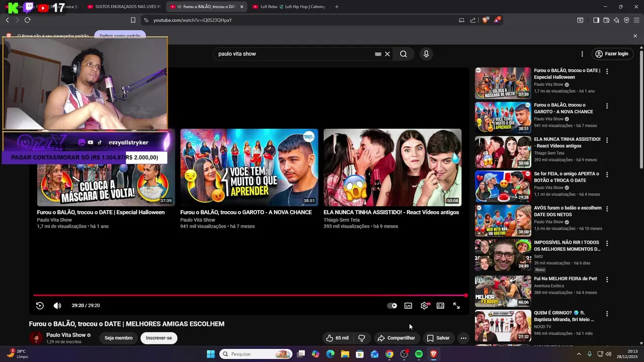Screen dimensions: 644x362
Task: Open sidebar Fui Na MELHOR FEIRA thumbnail
Action: point(503,291)
